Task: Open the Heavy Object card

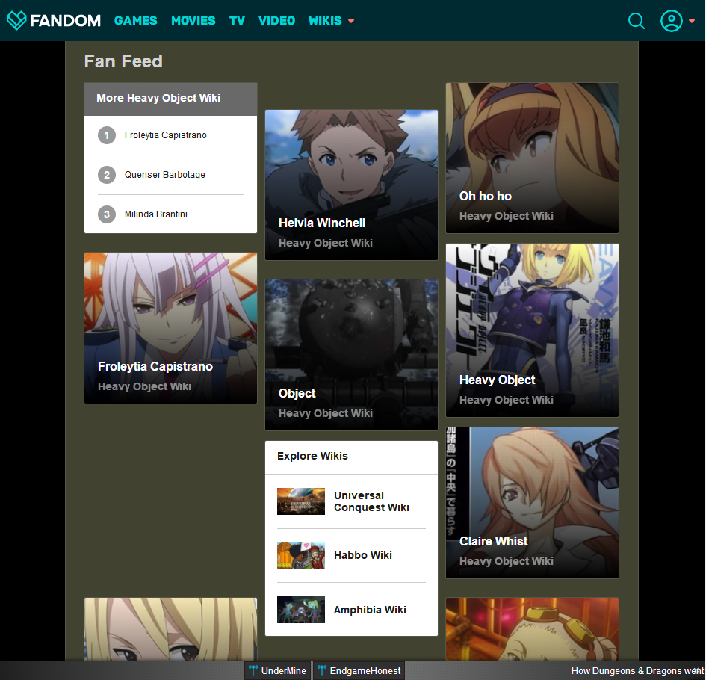Action: pos(532,330)
